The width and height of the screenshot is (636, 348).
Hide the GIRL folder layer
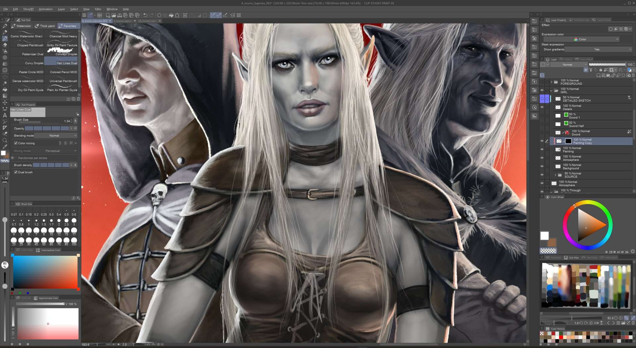pyautogui.click(x=542, y=90)
